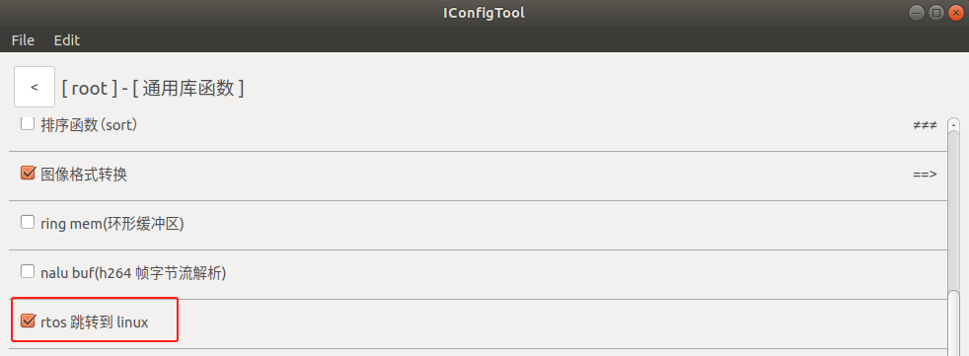Maximize the IConfigTool window
Screen dimensions: 969x356
[x=935, y=13]
